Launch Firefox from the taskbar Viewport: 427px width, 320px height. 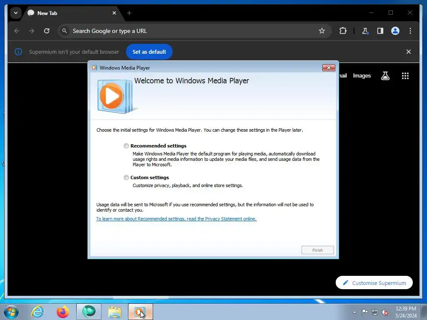(63, 312)
